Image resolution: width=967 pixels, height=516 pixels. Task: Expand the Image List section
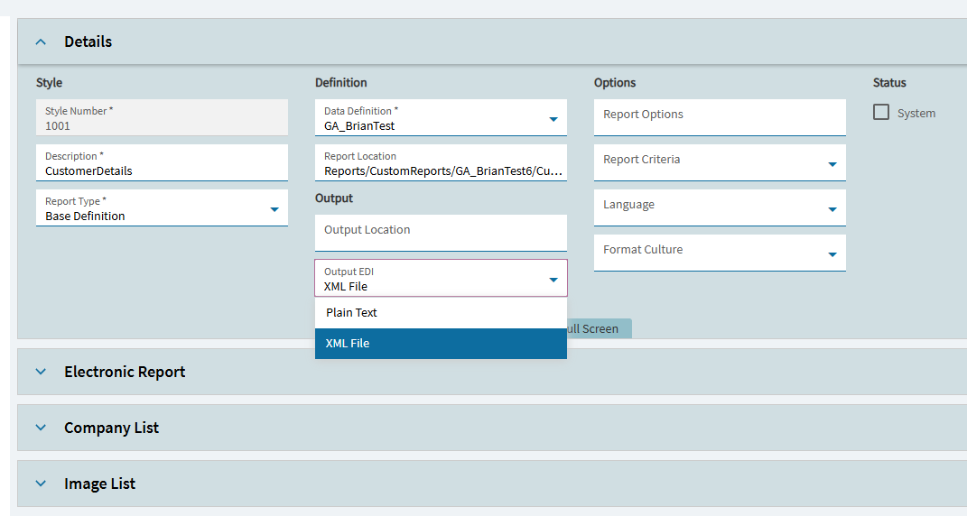[x=41, y=484]
